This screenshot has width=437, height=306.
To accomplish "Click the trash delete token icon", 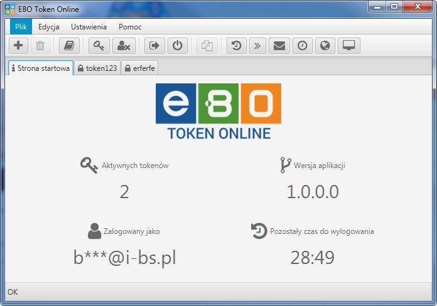I will 40,45.
